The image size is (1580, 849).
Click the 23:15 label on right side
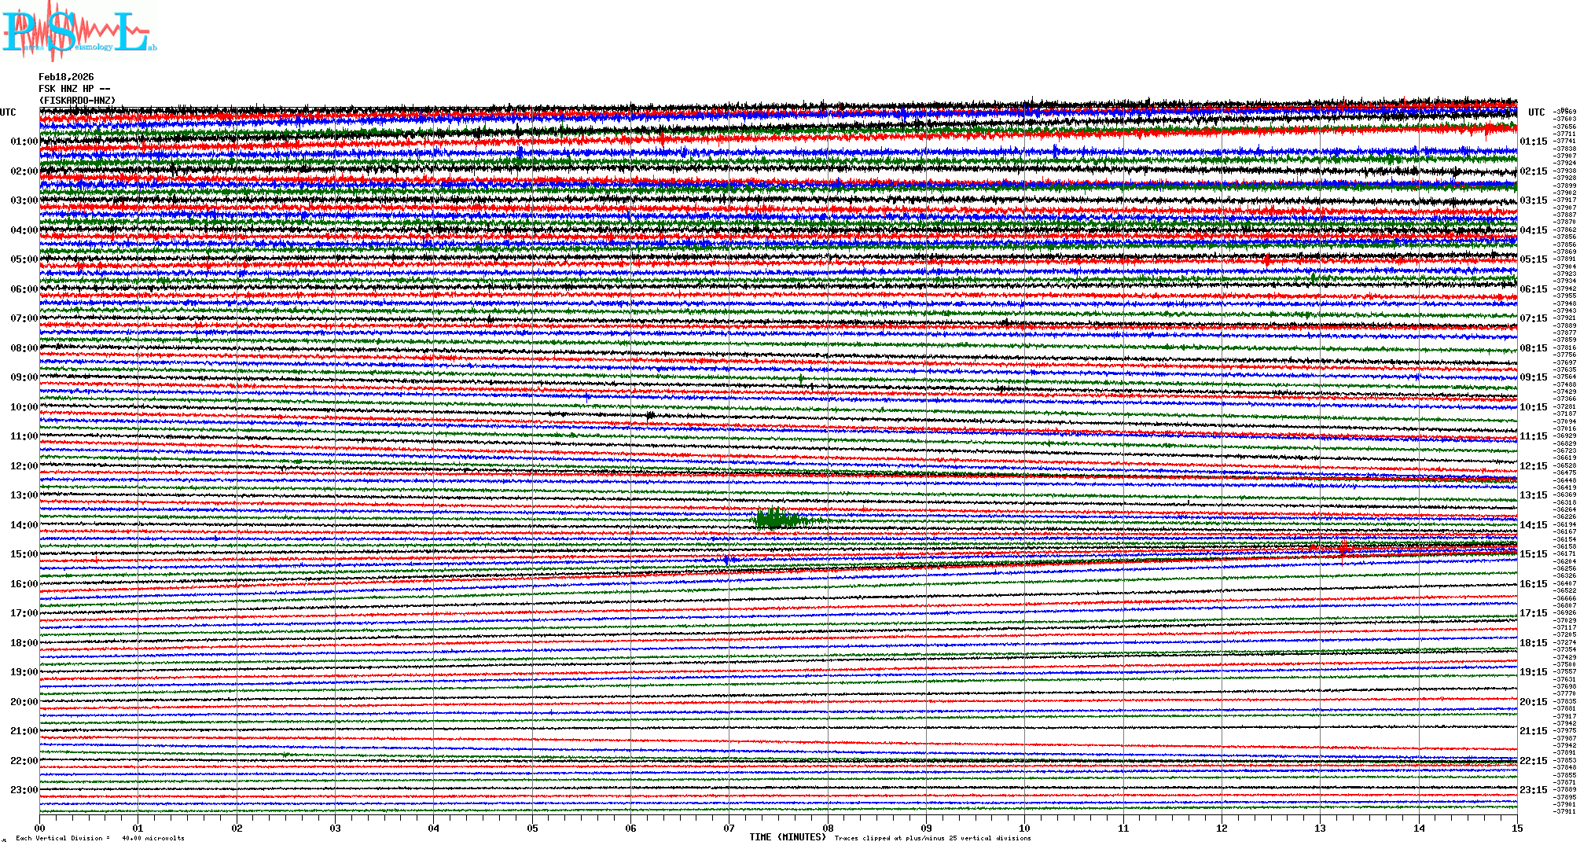1533,790
